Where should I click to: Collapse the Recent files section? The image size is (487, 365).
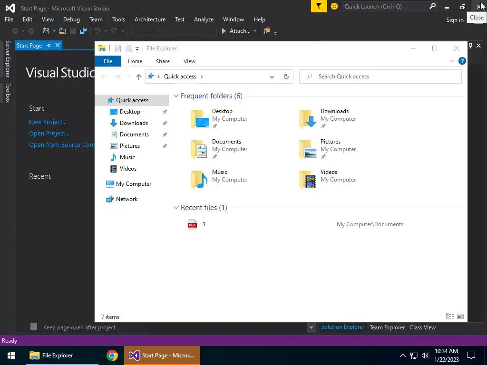[176, 207]
